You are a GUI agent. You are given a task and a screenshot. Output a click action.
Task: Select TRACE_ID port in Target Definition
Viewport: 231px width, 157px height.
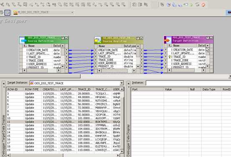[179, 57]
